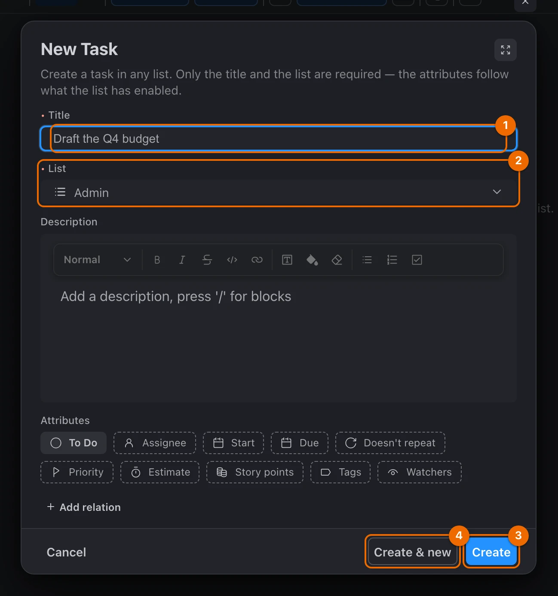Set the Priority attribute
558x596 pixels.
[77, 472]
